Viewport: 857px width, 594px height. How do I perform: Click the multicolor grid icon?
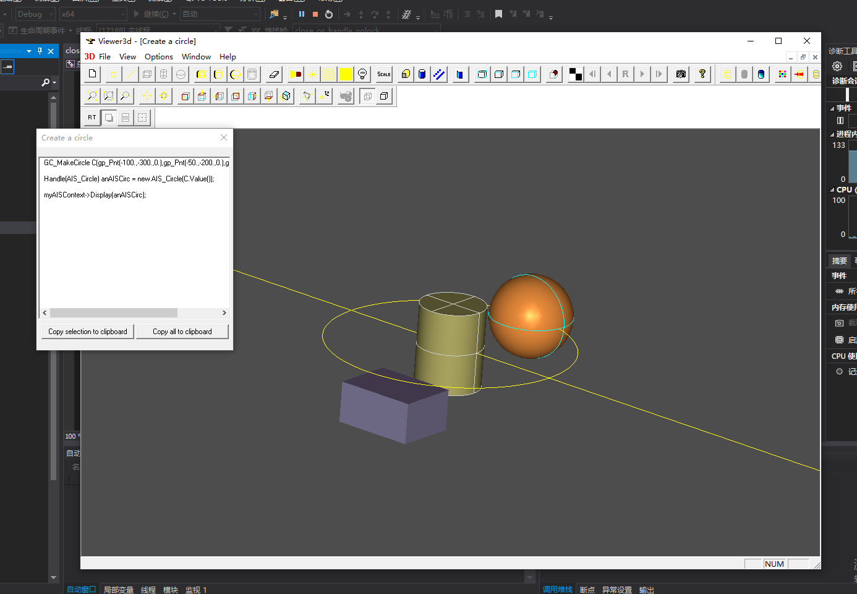tap(782, 74)
